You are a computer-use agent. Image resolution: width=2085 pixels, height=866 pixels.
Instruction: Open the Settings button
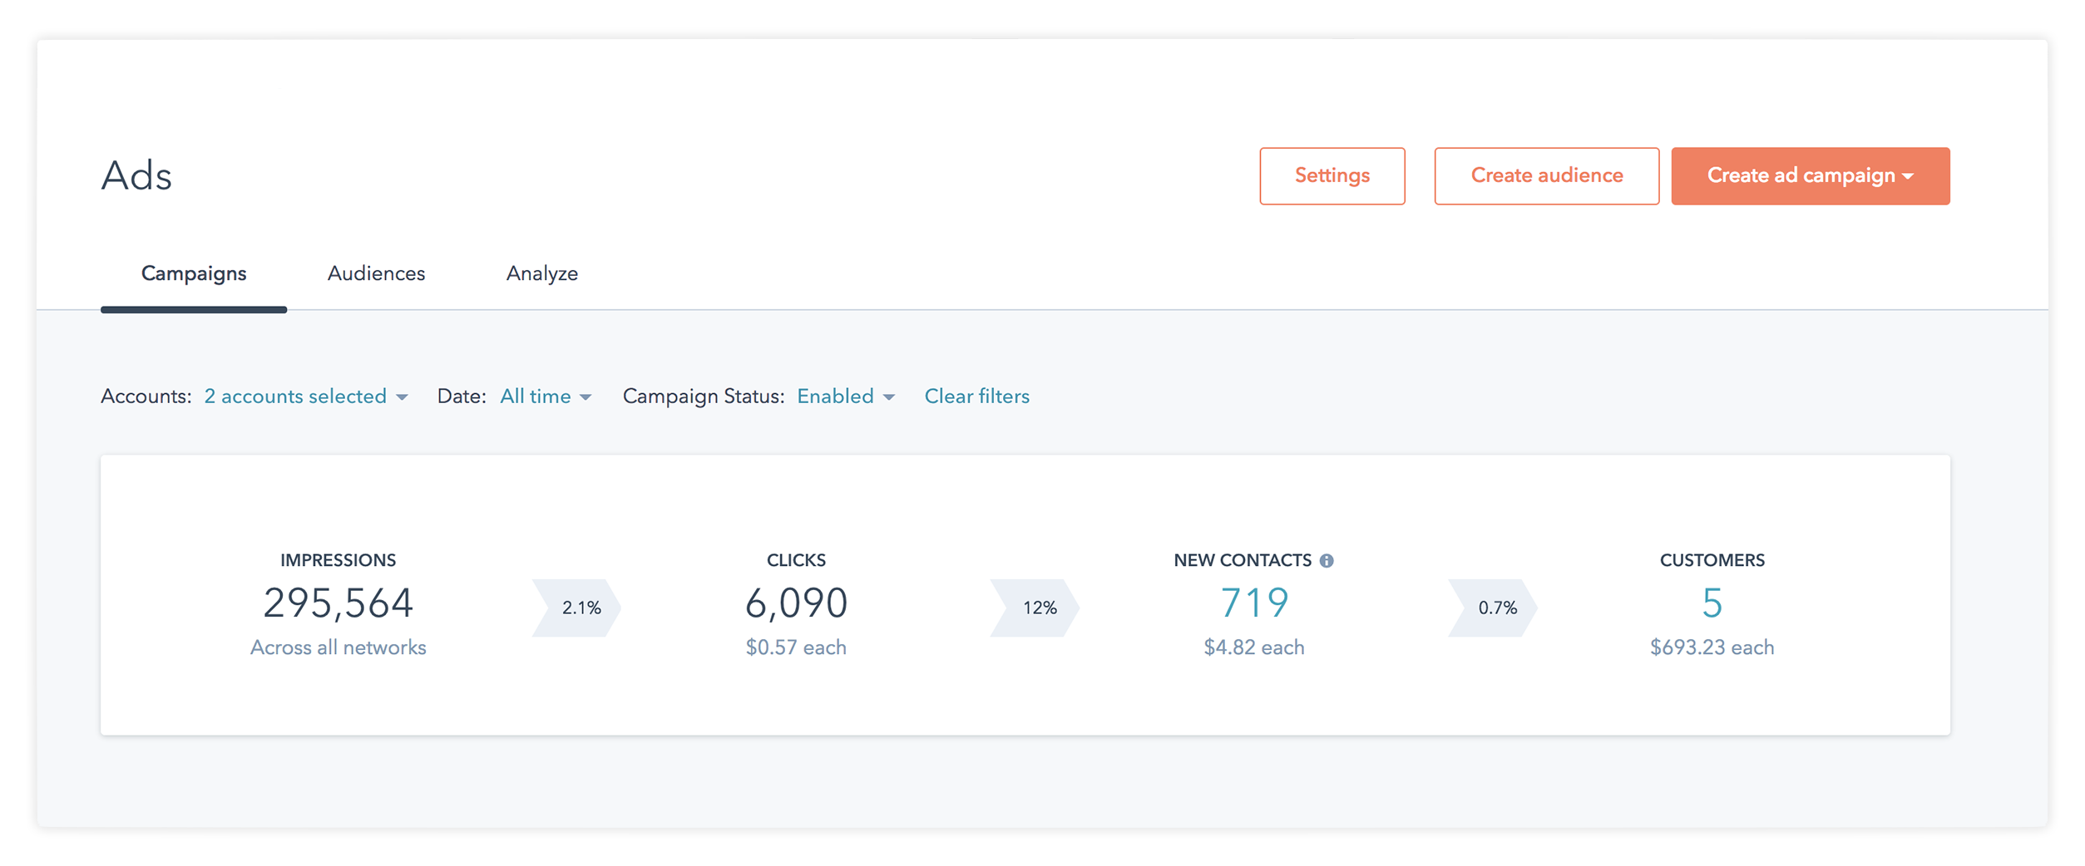[1332, 176]
